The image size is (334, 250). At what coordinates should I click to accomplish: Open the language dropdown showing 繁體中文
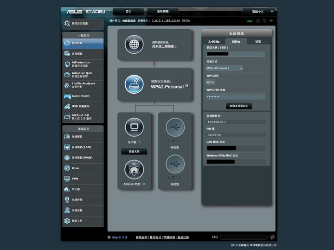[x=258, y=12]
